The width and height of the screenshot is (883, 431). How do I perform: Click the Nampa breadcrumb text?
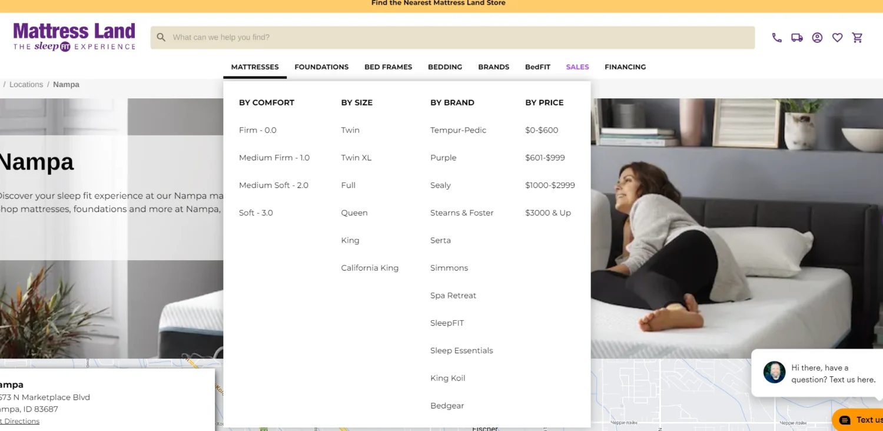66,84
